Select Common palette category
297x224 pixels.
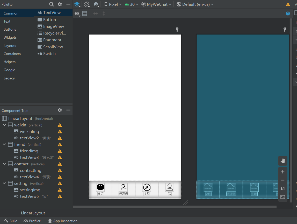[17, 13]
